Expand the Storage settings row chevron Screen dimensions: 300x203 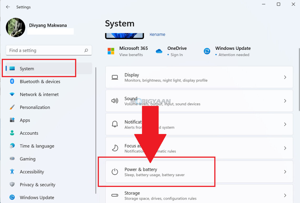click(285, 195)
